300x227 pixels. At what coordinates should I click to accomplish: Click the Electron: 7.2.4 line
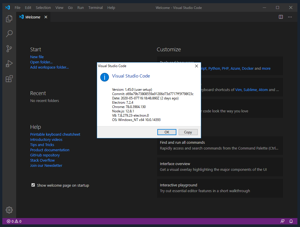coord(123,103)
